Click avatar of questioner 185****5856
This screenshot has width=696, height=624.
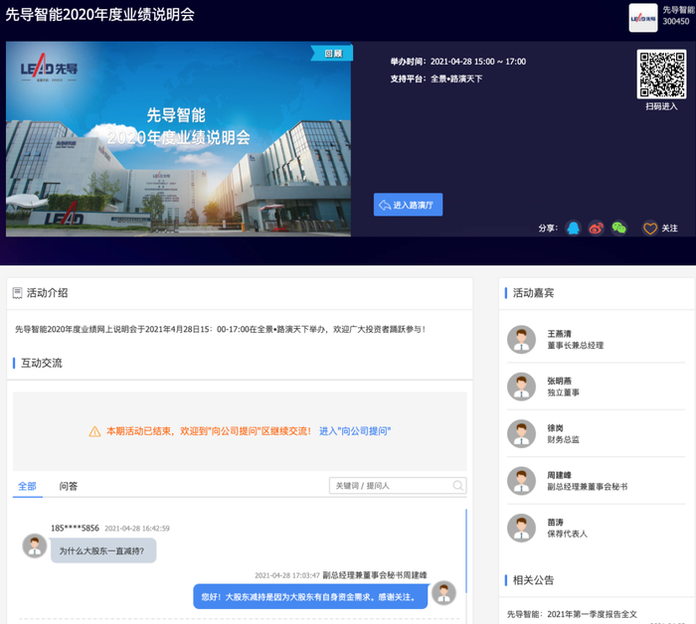pyautogui.click(x=35, y=546)
